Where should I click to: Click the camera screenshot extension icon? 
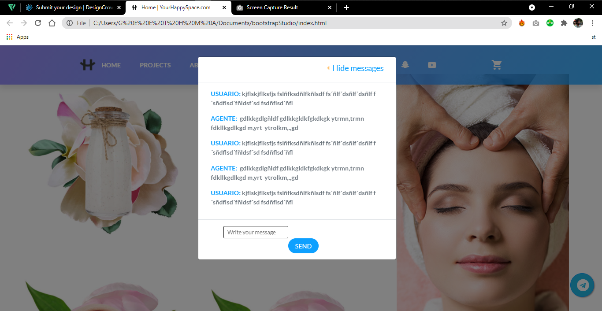point(536,23)
